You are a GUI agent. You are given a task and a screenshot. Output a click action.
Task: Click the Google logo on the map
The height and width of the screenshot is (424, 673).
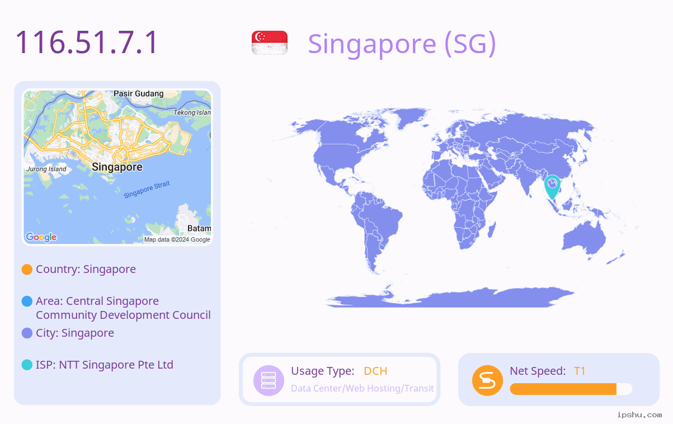41,237
